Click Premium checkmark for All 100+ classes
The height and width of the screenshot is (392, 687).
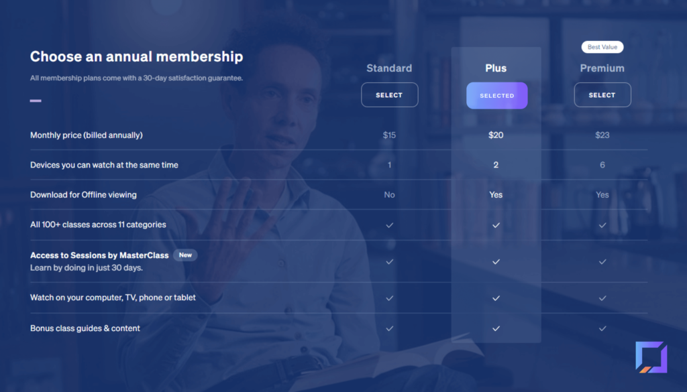point(602,225)
